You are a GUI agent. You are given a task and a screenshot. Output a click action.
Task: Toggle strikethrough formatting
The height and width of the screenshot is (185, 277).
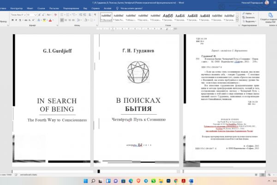coord(26,20)
